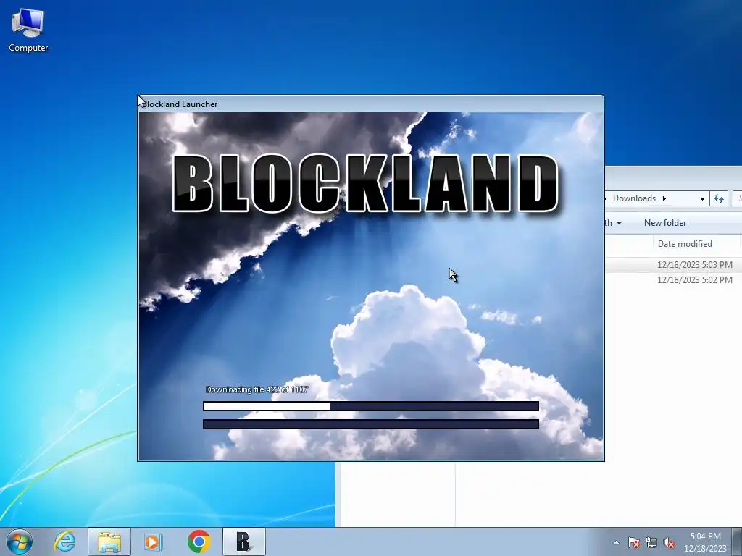
Task: Click Downloads in Explorer address bar
Action: [634, 198]
